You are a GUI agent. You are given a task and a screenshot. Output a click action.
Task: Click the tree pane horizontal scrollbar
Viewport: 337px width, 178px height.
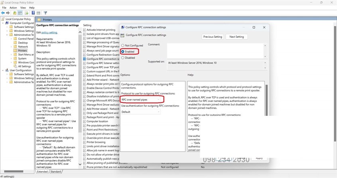point(14,171)
